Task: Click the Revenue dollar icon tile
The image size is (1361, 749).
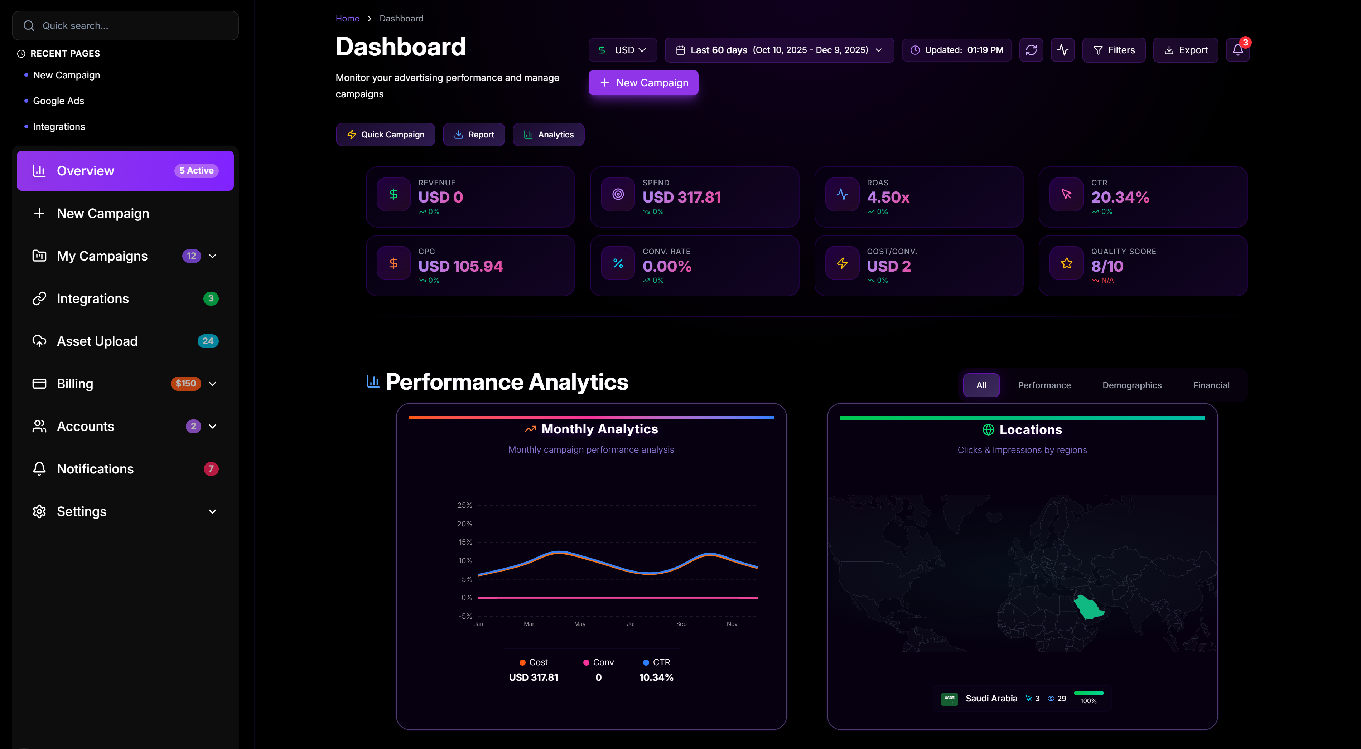Action: point(394,194)
